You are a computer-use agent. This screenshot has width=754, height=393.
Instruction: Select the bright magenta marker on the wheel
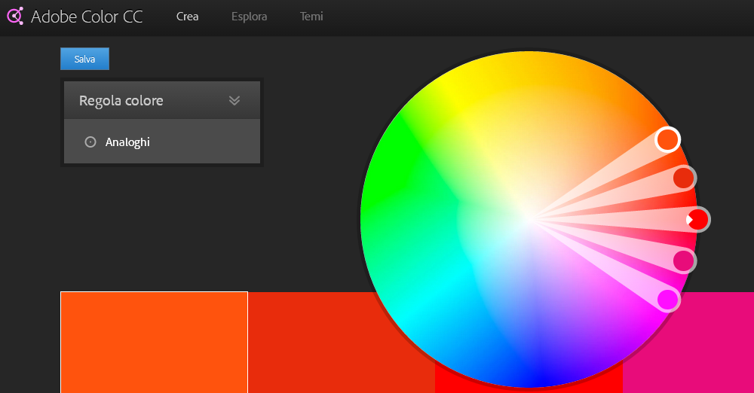[667, 300]
